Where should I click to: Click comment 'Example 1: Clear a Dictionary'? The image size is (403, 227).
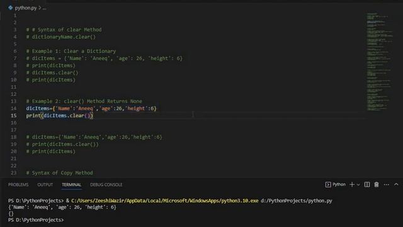coord(71,51)
